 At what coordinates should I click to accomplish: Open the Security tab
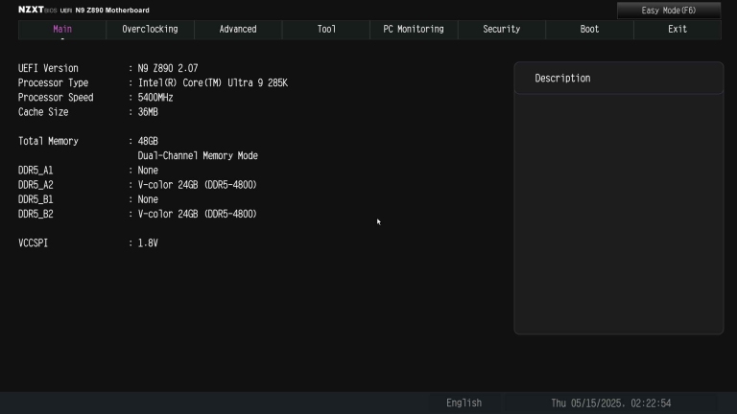tap(502, 29)
